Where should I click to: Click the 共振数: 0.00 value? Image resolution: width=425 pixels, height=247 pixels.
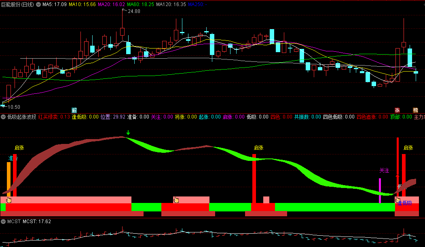308,117
